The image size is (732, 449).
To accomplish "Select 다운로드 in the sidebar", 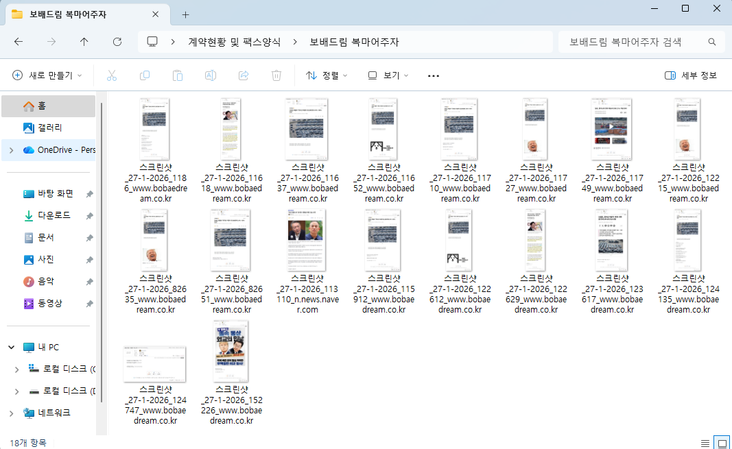I will click(x=54, y=215).
